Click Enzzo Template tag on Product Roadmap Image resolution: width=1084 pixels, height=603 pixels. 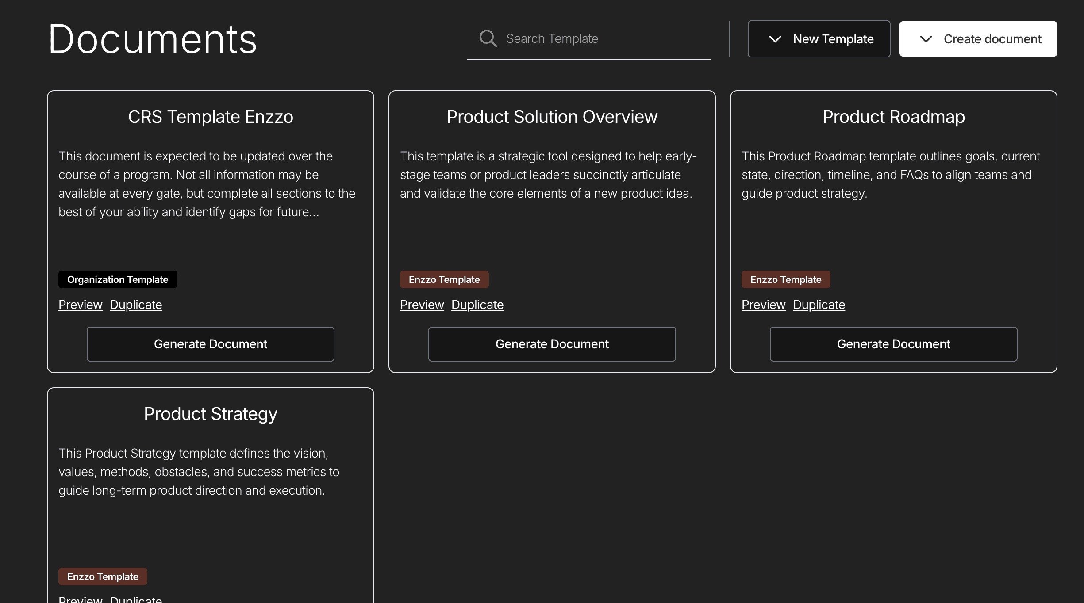[x=785, y=279]
